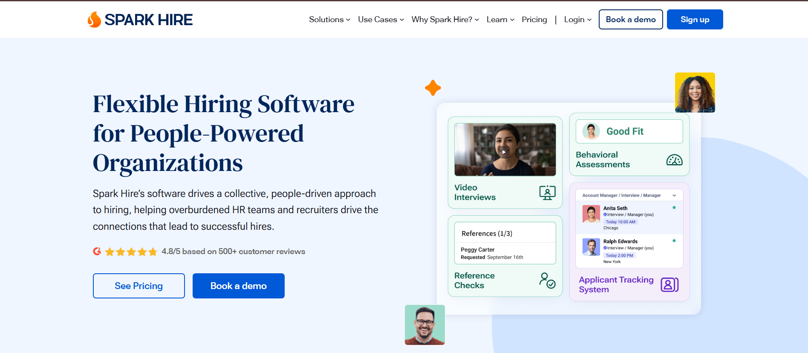Click the star next to Anita Seth
This screenshot has width=808, height=353.
[674, 208]
